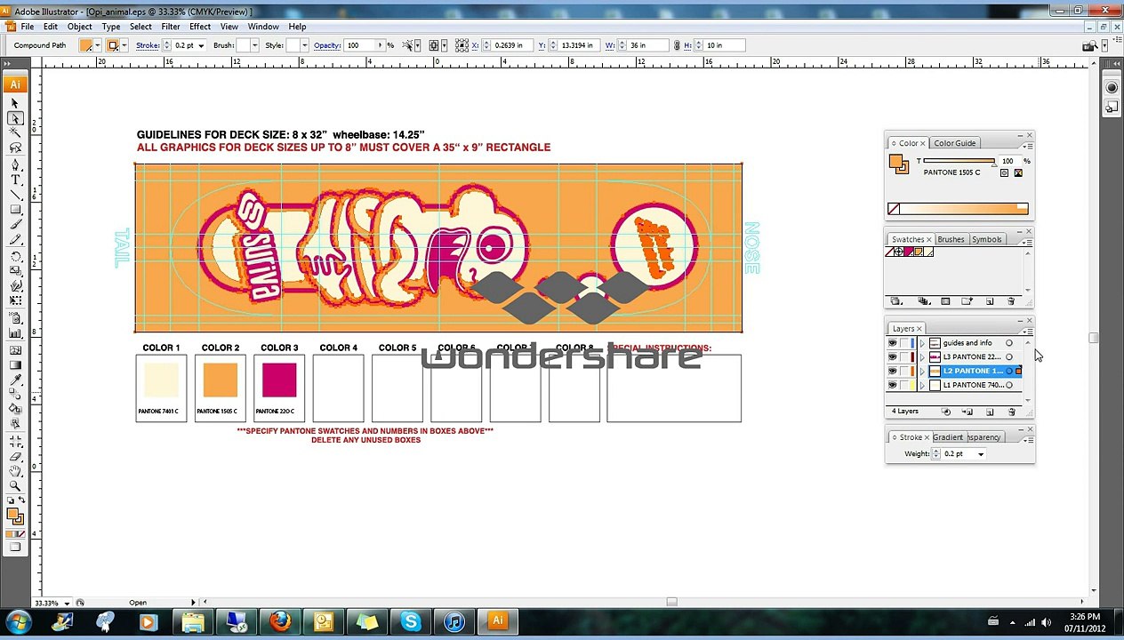The width and height of the screenshot is (1124, 640).
Task: Switch to the Color Guide tab
Action: pos(954,143)
